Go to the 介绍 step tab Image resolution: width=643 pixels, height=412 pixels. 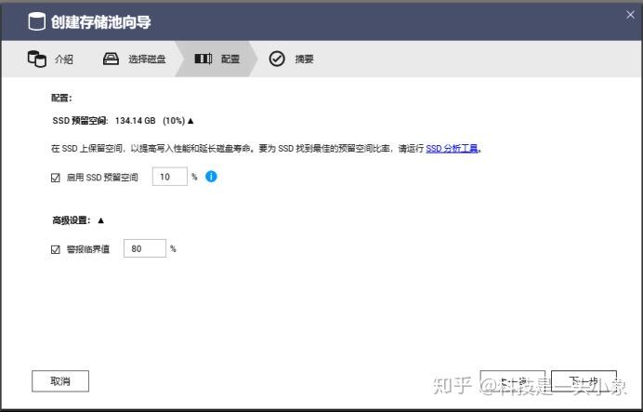tap(50, 59)
